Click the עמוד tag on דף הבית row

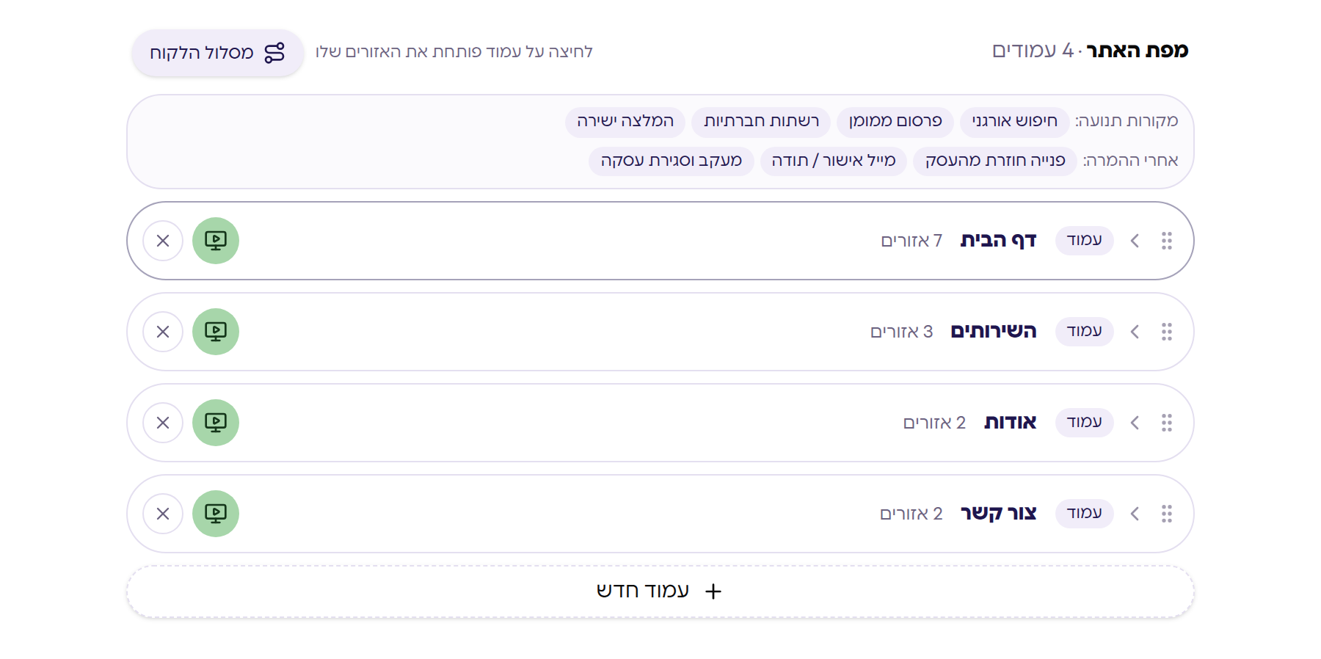1085,241
